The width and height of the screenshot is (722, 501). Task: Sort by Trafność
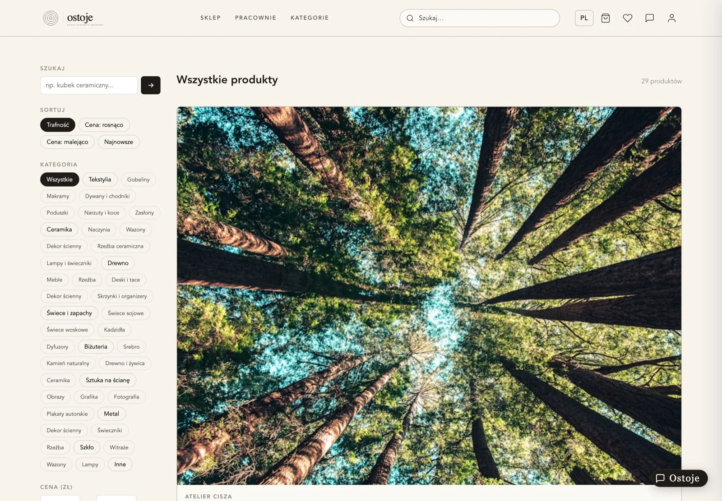click(x=58, y=125)
